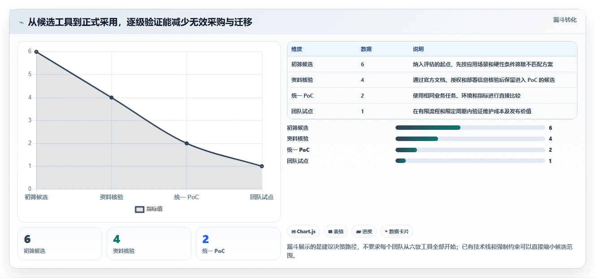The width and height of the screenshot is (595, 278).
Task: Click the 漏斗转化 label in the header
Action: [x=565, y=20]
